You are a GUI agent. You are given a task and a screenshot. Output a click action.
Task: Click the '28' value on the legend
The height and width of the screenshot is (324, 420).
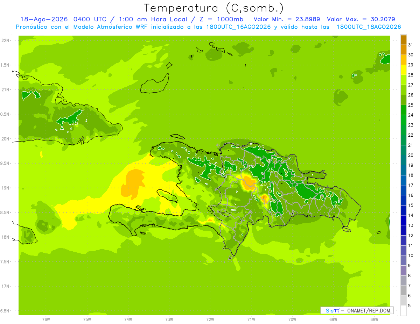click(x=411, y=75)
